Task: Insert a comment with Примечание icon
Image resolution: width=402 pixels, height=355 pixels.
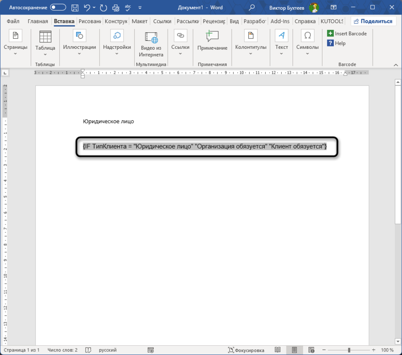Action: pyautogui.click(x=212, y=41)
